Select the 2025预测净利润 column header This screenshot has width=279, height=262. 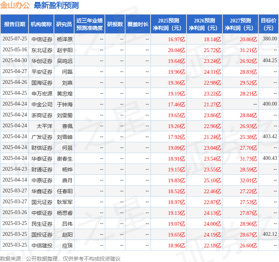[x=169, y=24]
